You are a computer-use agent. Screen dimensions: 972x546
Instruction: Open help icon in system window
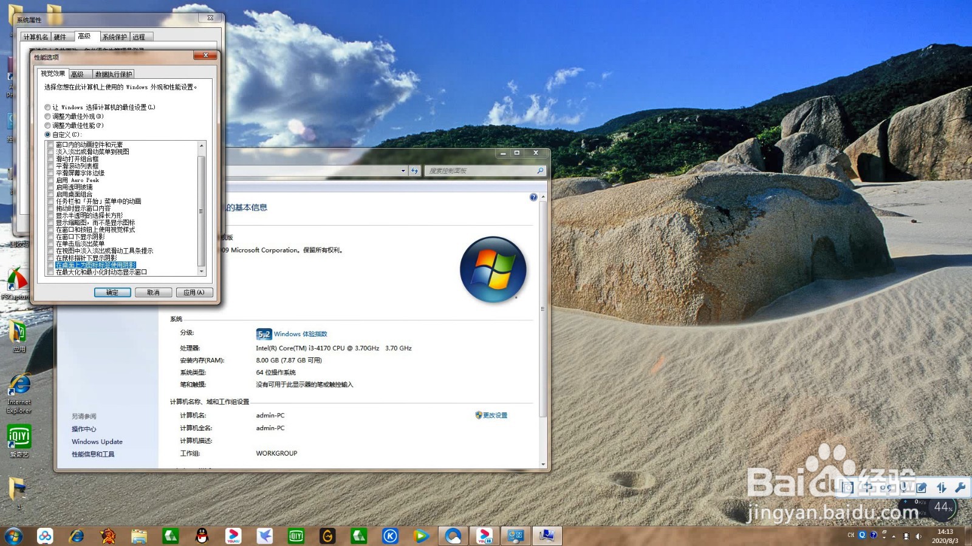pyautogui.click(x=533, y=197)
